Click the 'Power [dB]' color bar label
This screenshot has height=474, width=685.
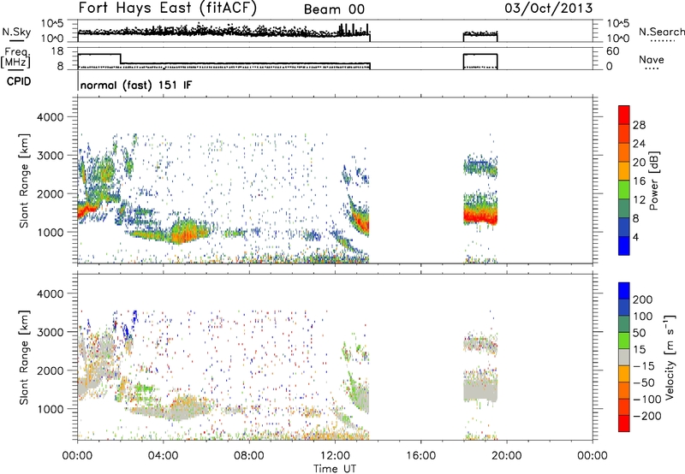[x=654, y=181]
